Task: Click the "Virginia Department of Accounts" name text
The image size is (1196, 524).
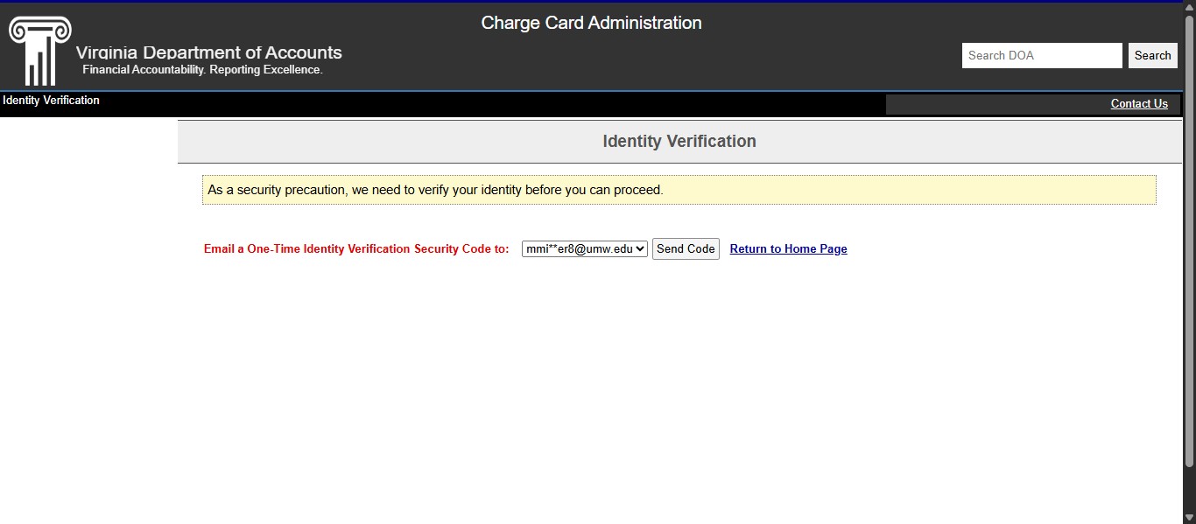Action: [208, 52]
